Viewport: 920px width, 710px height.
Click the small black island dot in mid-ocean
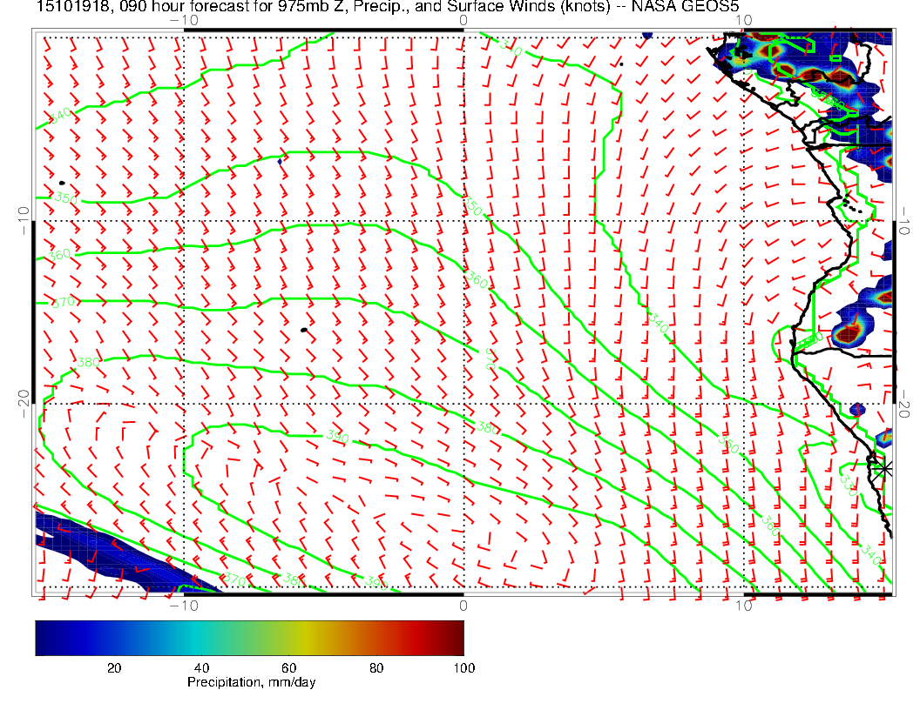(x=304, y=330)
